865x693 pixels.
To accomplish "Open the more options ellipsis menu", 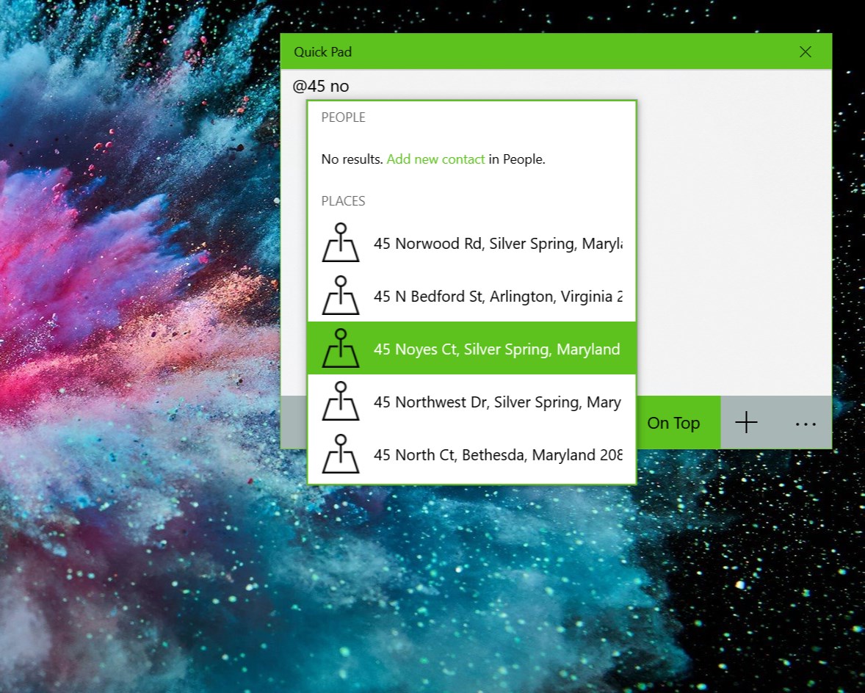I will [806, 423].
